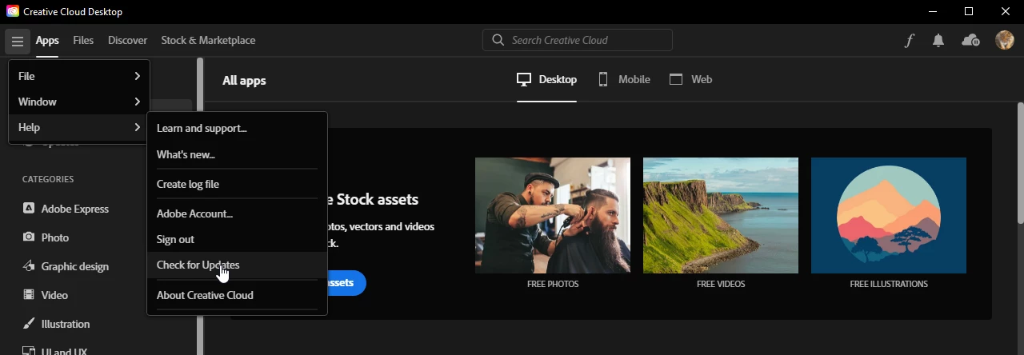Expand the Window submenu arrow
The height and width of the screenshot is (355, 1024).
coord(138,102)
